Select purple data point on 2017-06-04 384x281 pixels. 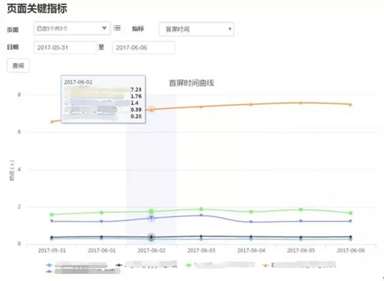pyautogui.click(x=251, y=222)
